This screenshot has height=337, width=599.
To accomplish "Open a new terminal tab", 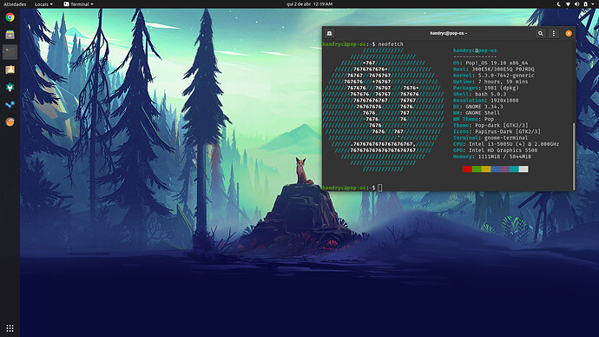I will click(329, 33).
